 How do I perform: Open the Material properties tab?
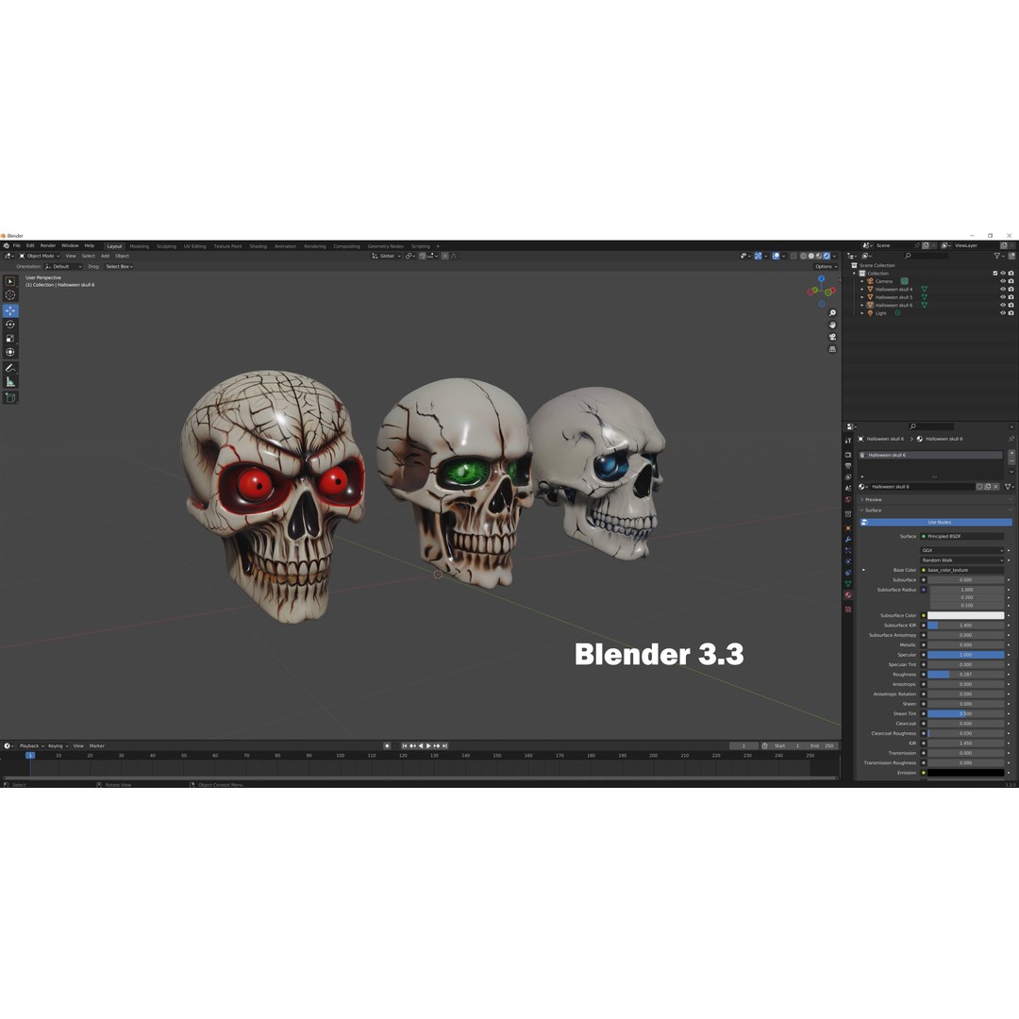click(848, 595)
